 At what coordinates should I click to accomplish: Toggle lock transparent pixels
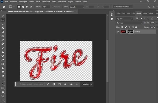[122, 27]
